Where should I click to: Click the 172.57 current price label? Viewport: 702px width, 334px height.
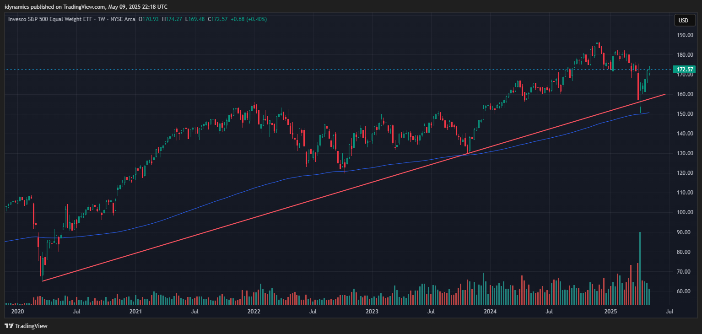(x=685, y=70)
